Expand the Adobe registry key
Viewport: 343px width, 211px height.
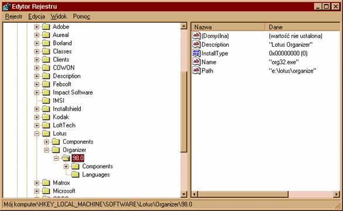(37, 27)
